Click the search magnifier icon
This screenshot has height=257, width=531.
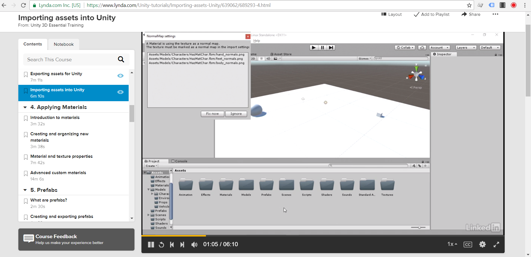pyautogui.click(x=121, y=59)
